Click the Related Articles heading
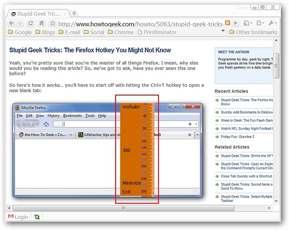The width and height of the screenshot is (289, 230). pos(232,147)
